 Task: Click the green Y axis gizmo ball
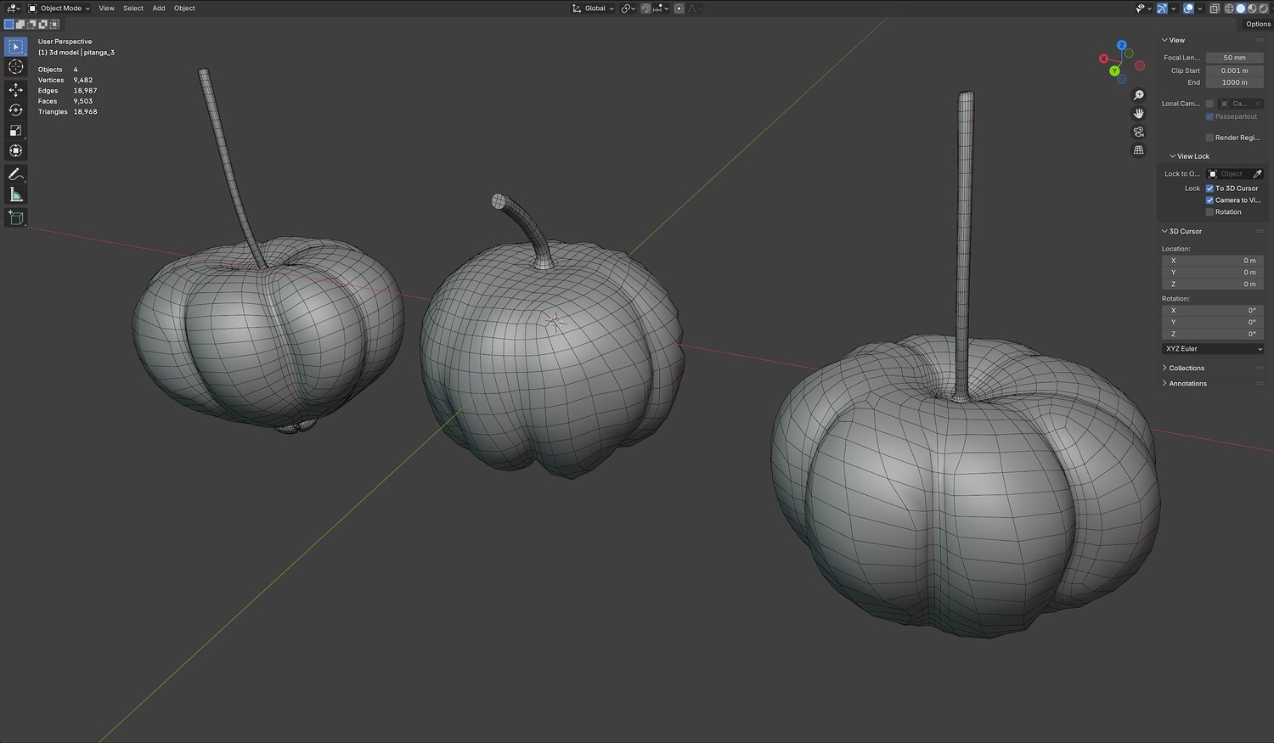point(1114,70)
